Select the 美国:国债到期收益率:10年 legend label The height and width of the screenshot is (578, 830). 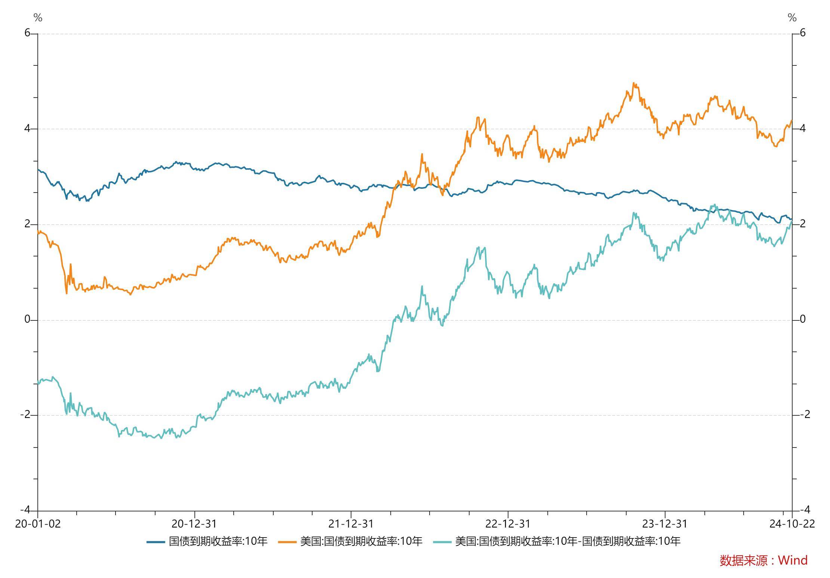tap(361, 541)
